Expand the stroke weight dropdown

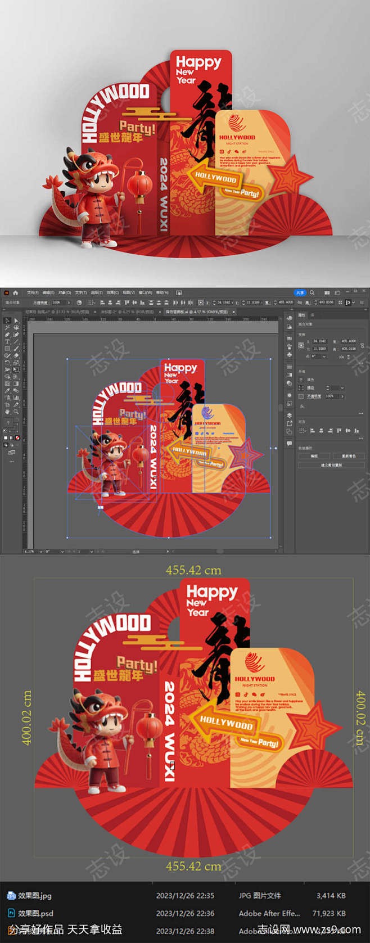[x=342, y=388]
